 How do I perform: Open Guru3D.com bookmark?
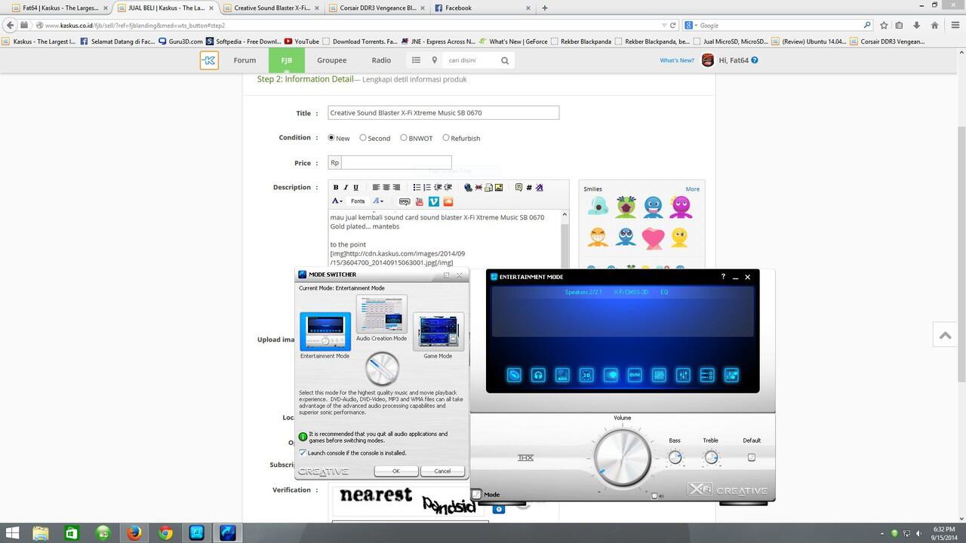(x=180, y=41)
